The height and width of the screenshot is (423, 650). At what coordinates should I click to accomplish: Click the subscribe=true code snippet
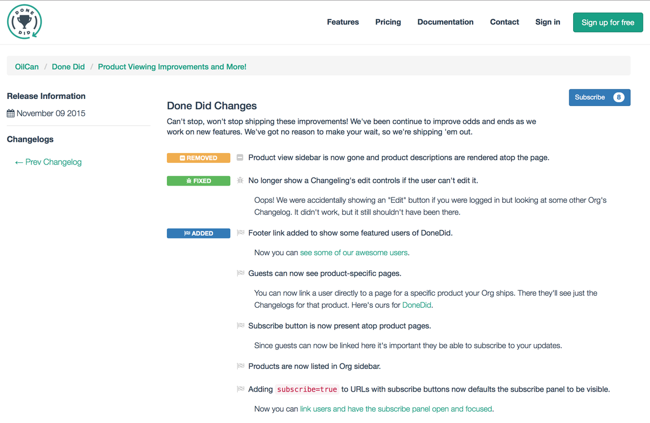[307, 389]
